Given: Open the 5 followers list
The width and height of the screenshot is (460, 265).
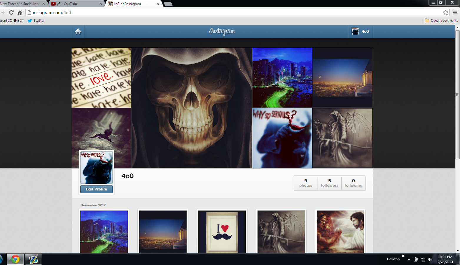Looking at the screenshot, I should point(330,183).
